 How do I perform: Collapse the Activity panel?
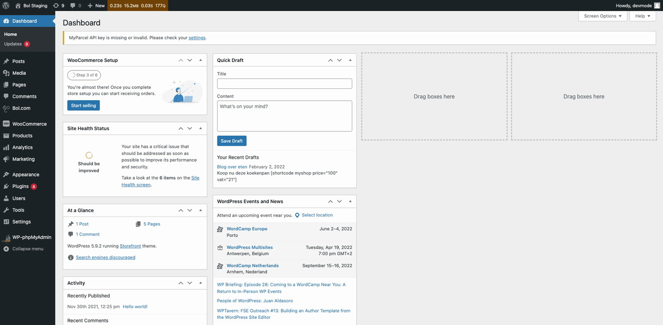[x=200, y=283]
